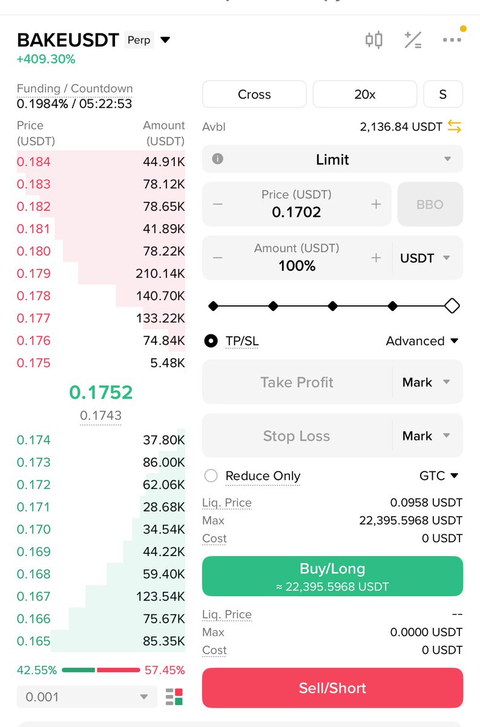Increase price with the plus icon

[x=376, y=204]
